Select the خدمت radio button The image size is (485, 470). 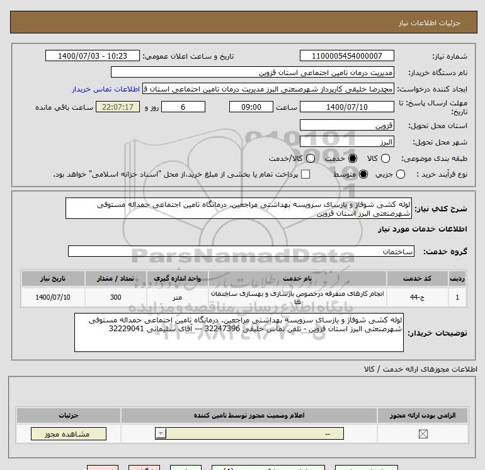[352, 158]
